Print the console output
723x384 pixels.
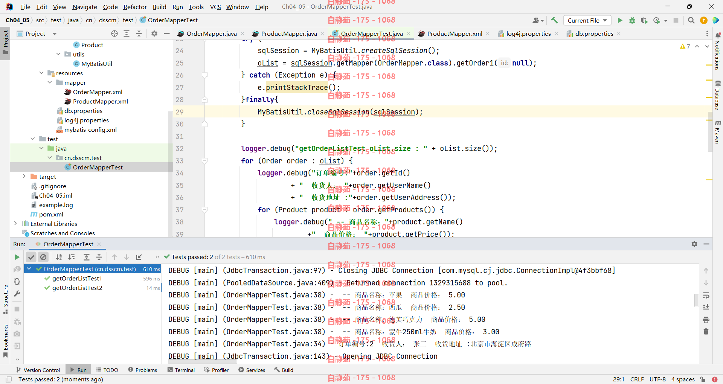[706, 320]
